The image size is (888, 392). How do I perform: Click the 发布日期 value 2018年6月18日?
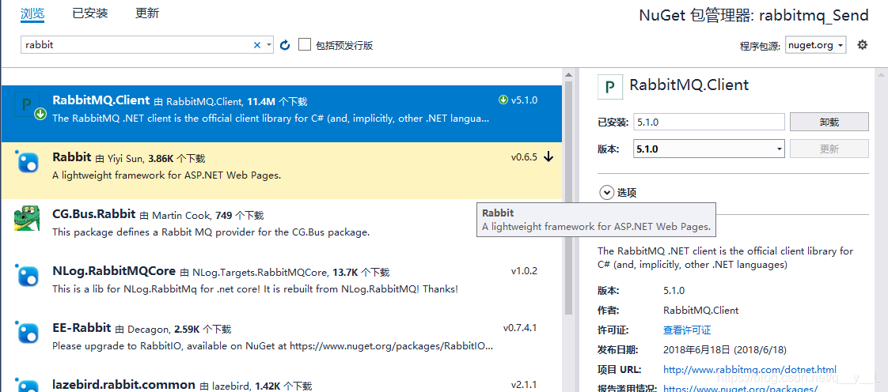tap(724, 349)
